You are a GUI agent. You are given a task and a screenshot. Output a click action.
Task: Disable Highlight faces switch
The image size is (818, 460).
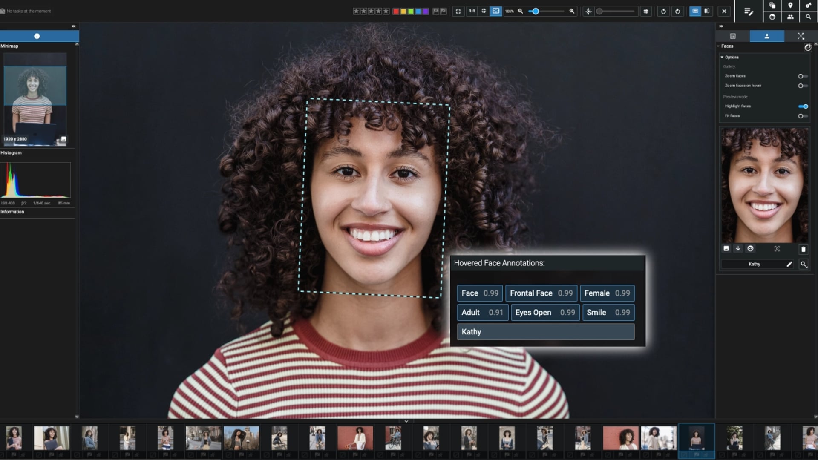(803, 106)
